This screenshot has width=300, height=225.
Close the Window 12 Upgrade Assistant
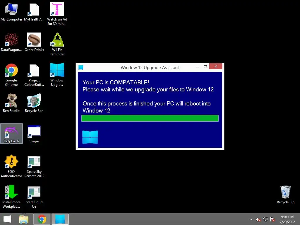pyautogui.click(x=216, y=67)
